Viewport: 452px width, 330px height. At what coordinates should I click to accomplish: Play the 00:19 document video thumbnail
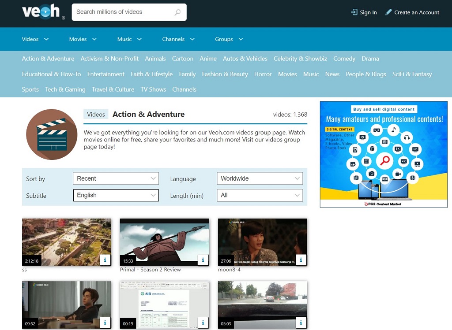pyautogui.click(x=165, y=305)
